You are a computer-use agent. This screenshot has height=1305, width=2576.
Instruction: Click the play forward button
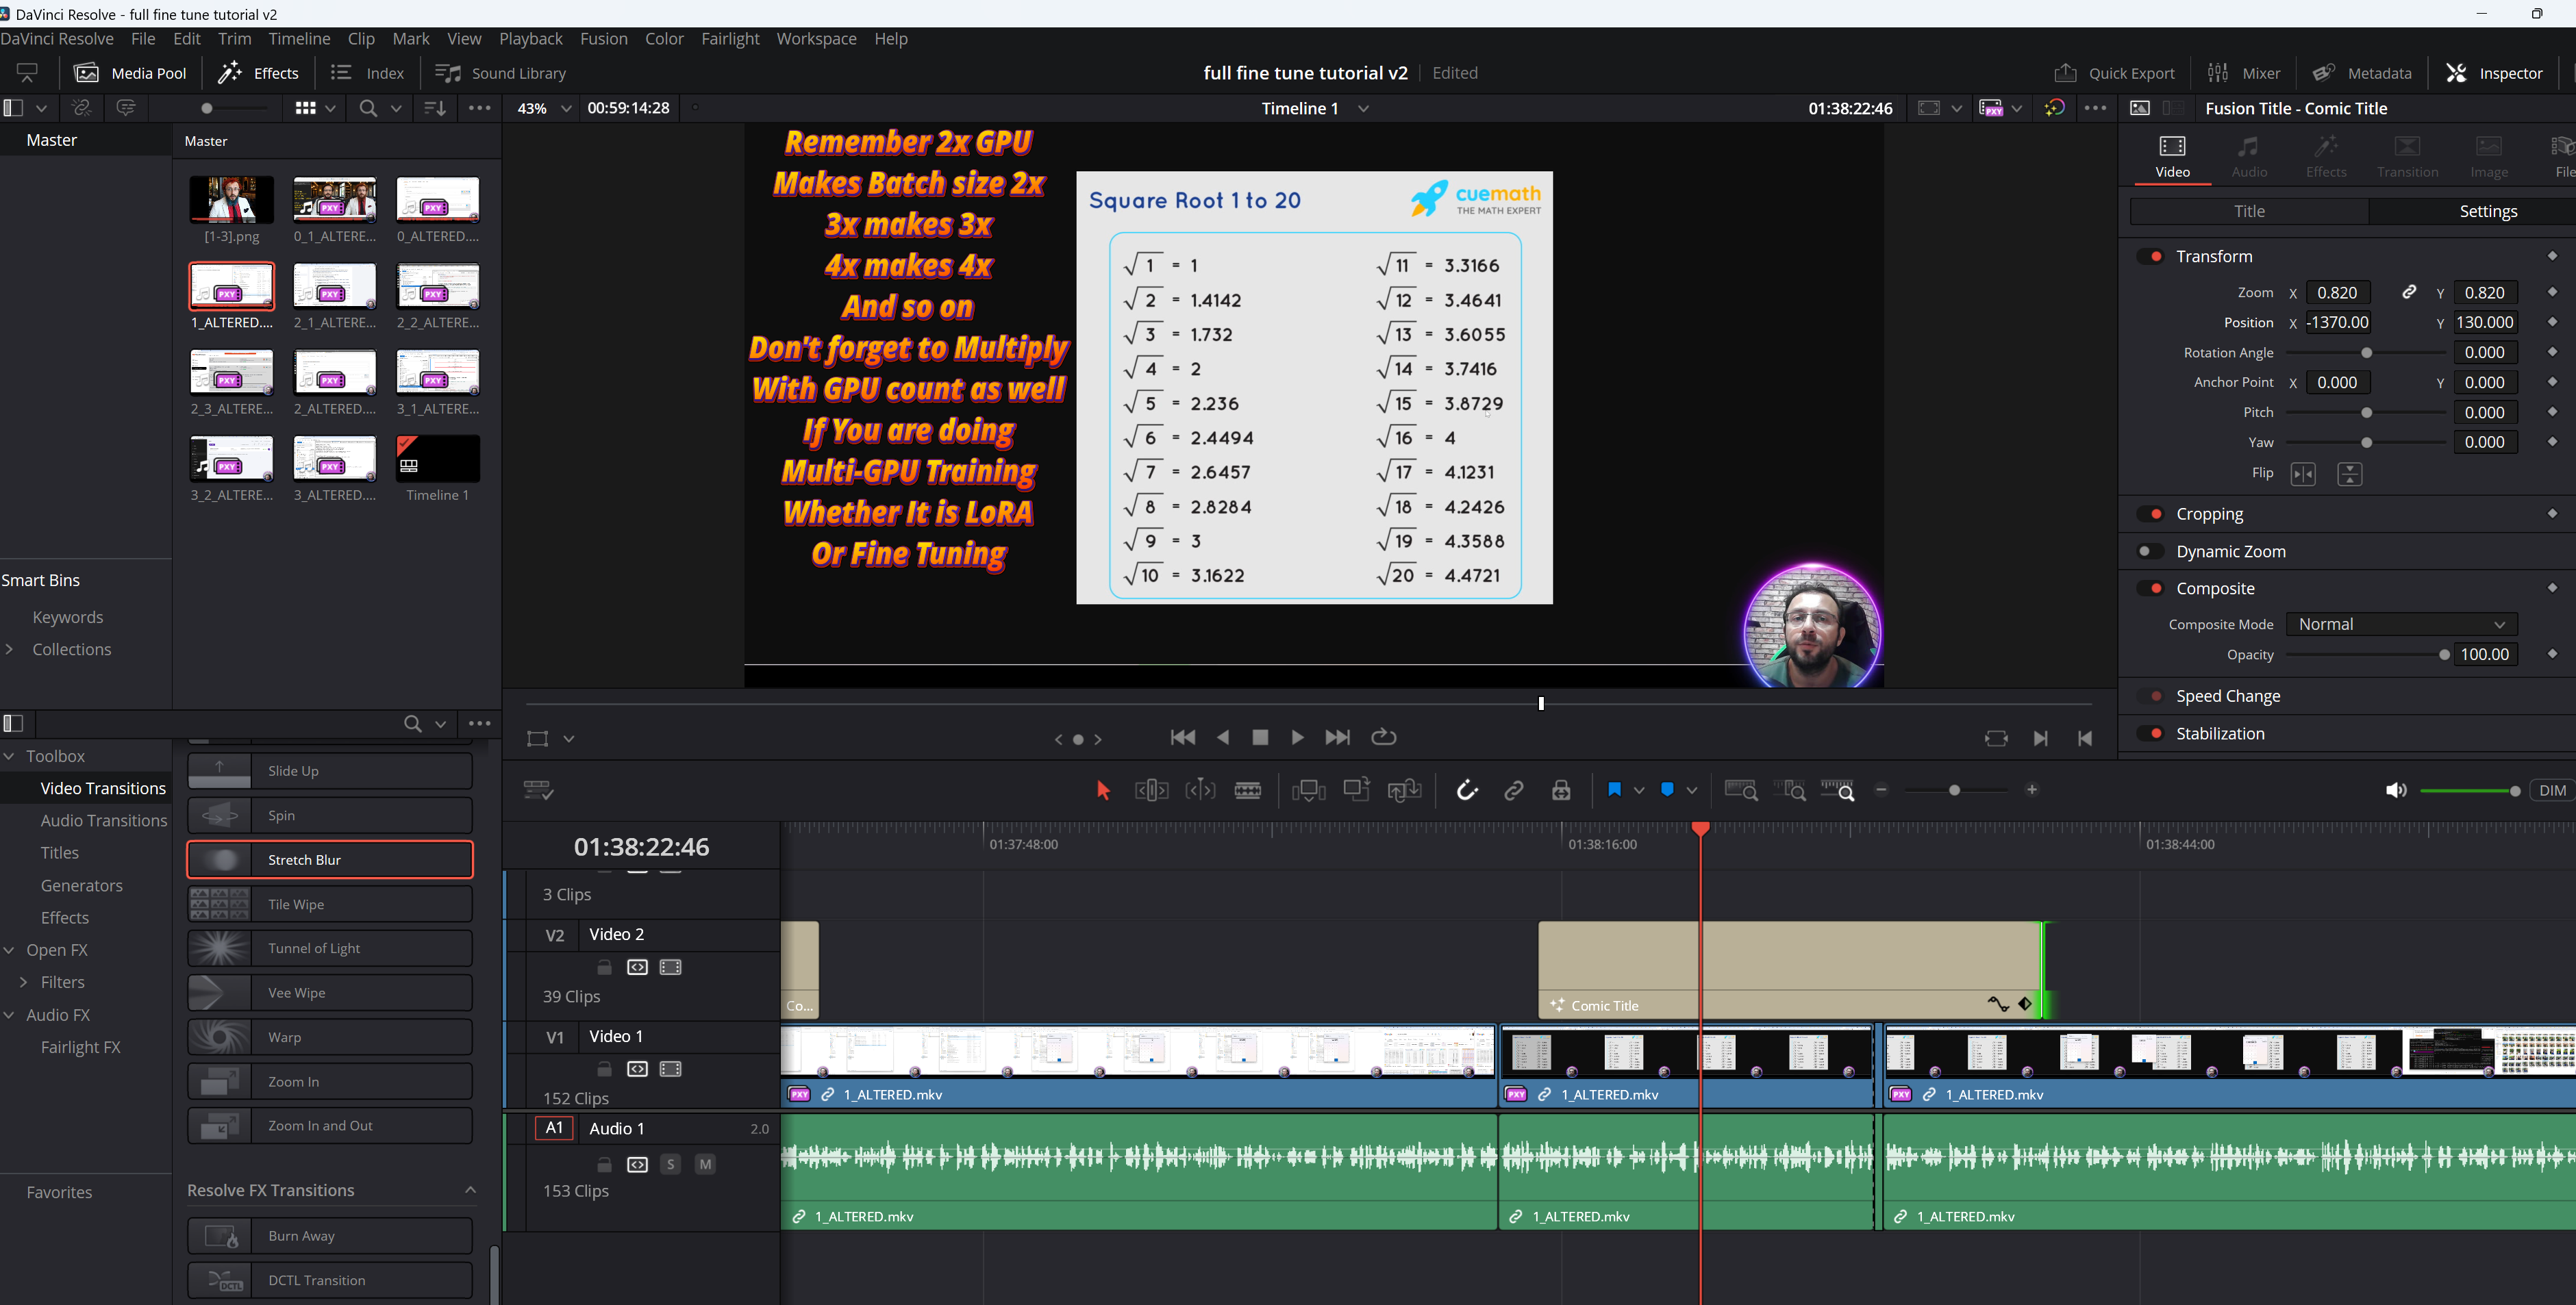coord(1297,737)
